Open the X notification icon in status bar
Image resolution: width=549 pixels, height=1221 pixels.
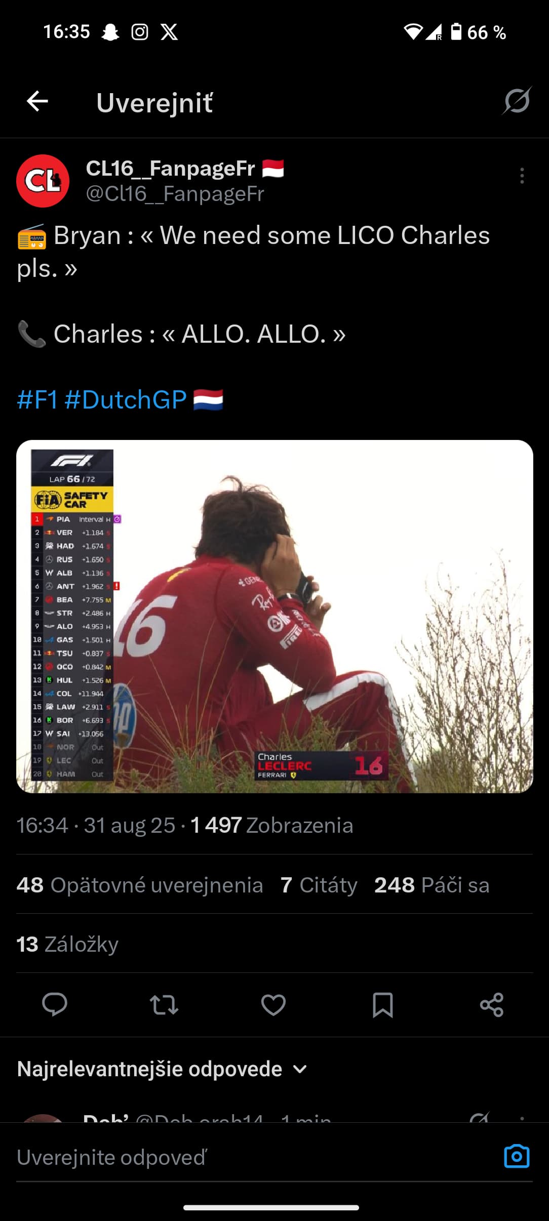pyautogui.click(x=169, y=32)
